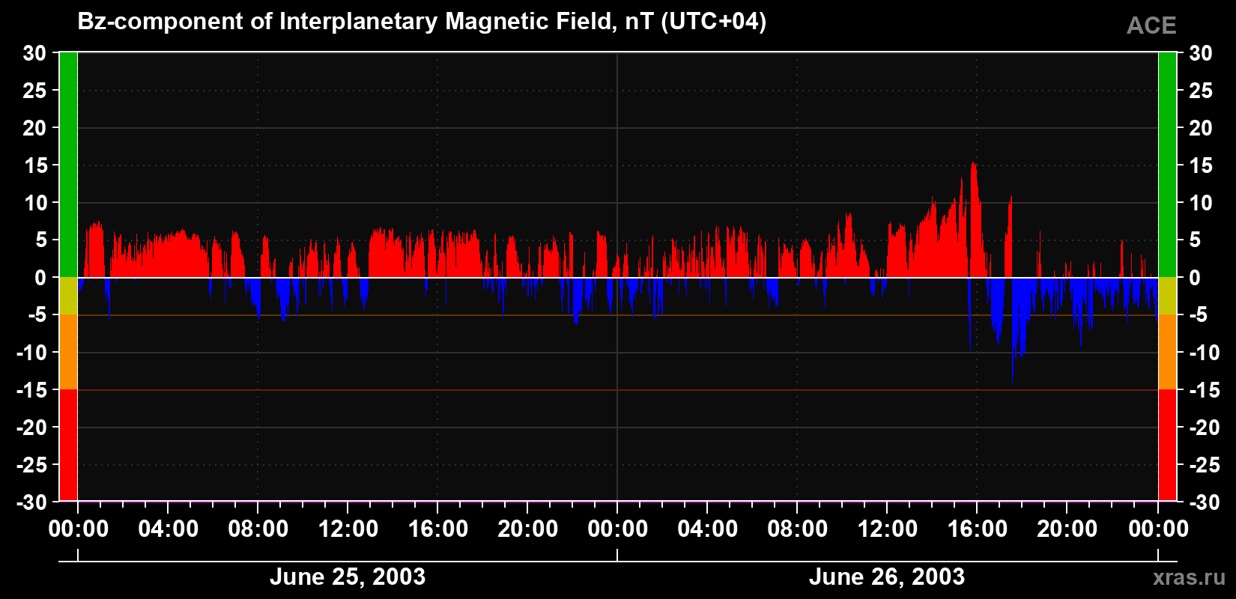Viewport: 1236px width, 599px height.
Task: Click the '5' label on the left axis
Action: pyautogui.click(x=40, y=240)
